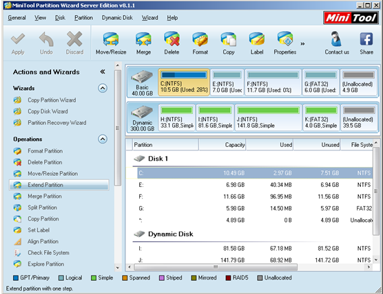
Task: Open the General menu
Action: [17, 18]
